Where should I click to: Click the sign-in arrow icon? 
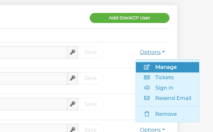[147, 88]
